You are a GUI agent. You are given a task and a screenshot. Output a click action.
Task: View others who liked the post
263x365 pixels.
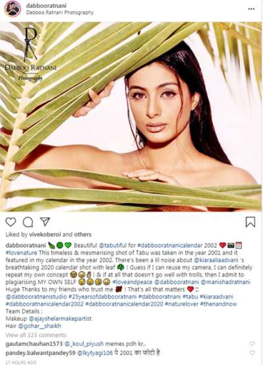83,235
